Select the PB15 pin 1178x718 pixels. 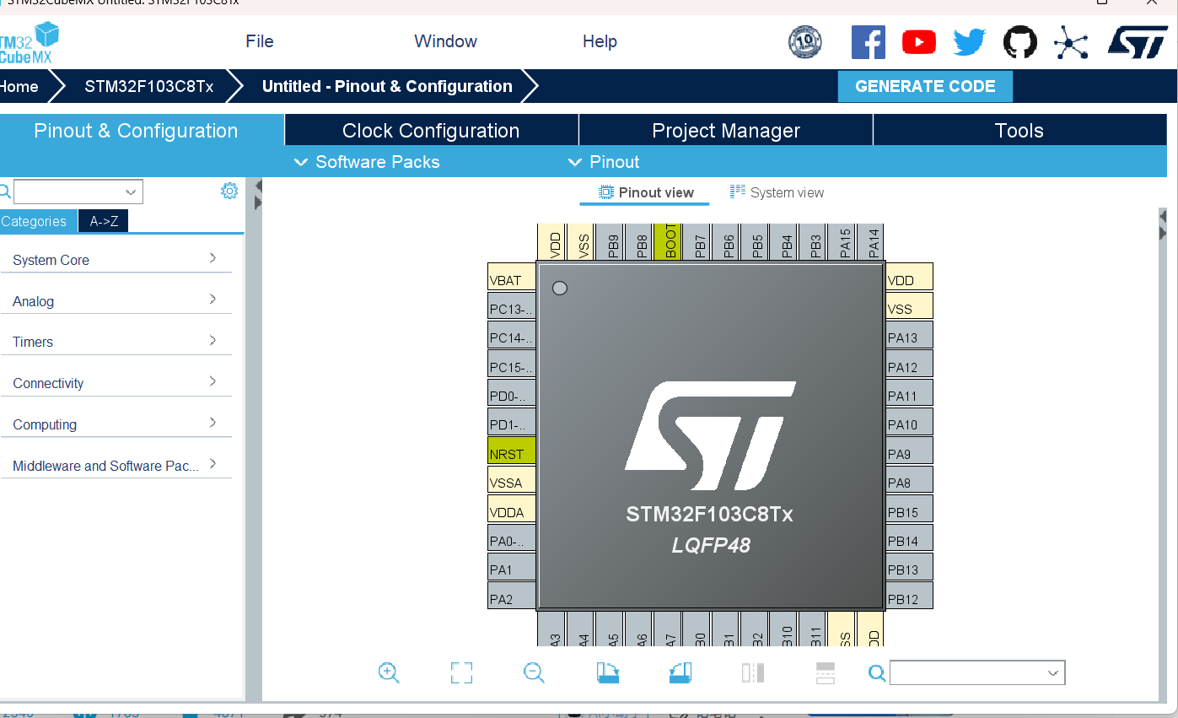pos(909,509)
